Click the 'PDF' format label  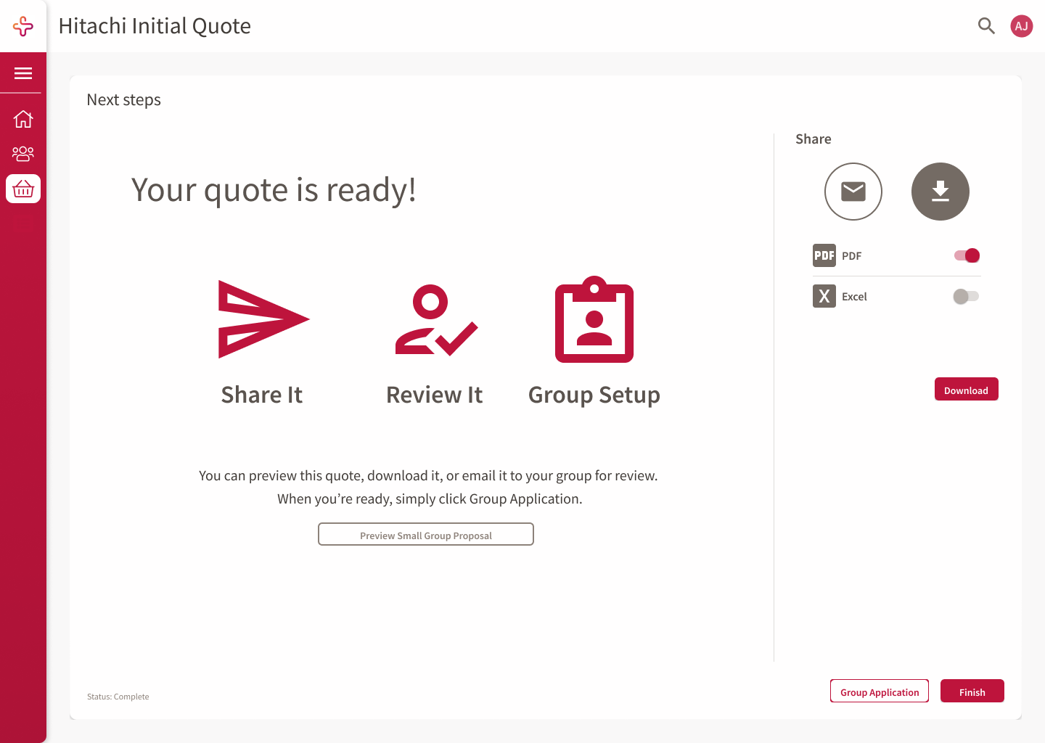tap(852, 256)
